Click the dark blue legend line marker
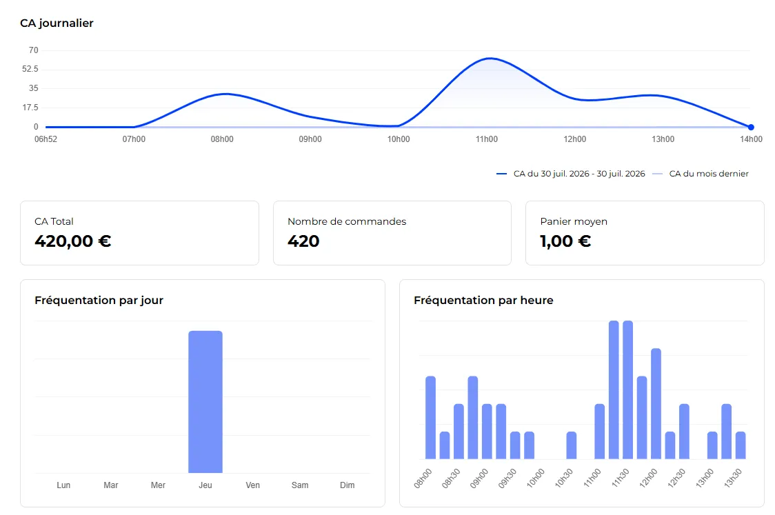The image size is (775, 515). point(502,174)
